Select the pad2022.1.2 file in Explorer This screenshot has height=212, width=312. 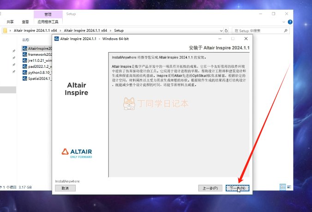(x=37, y=66)
